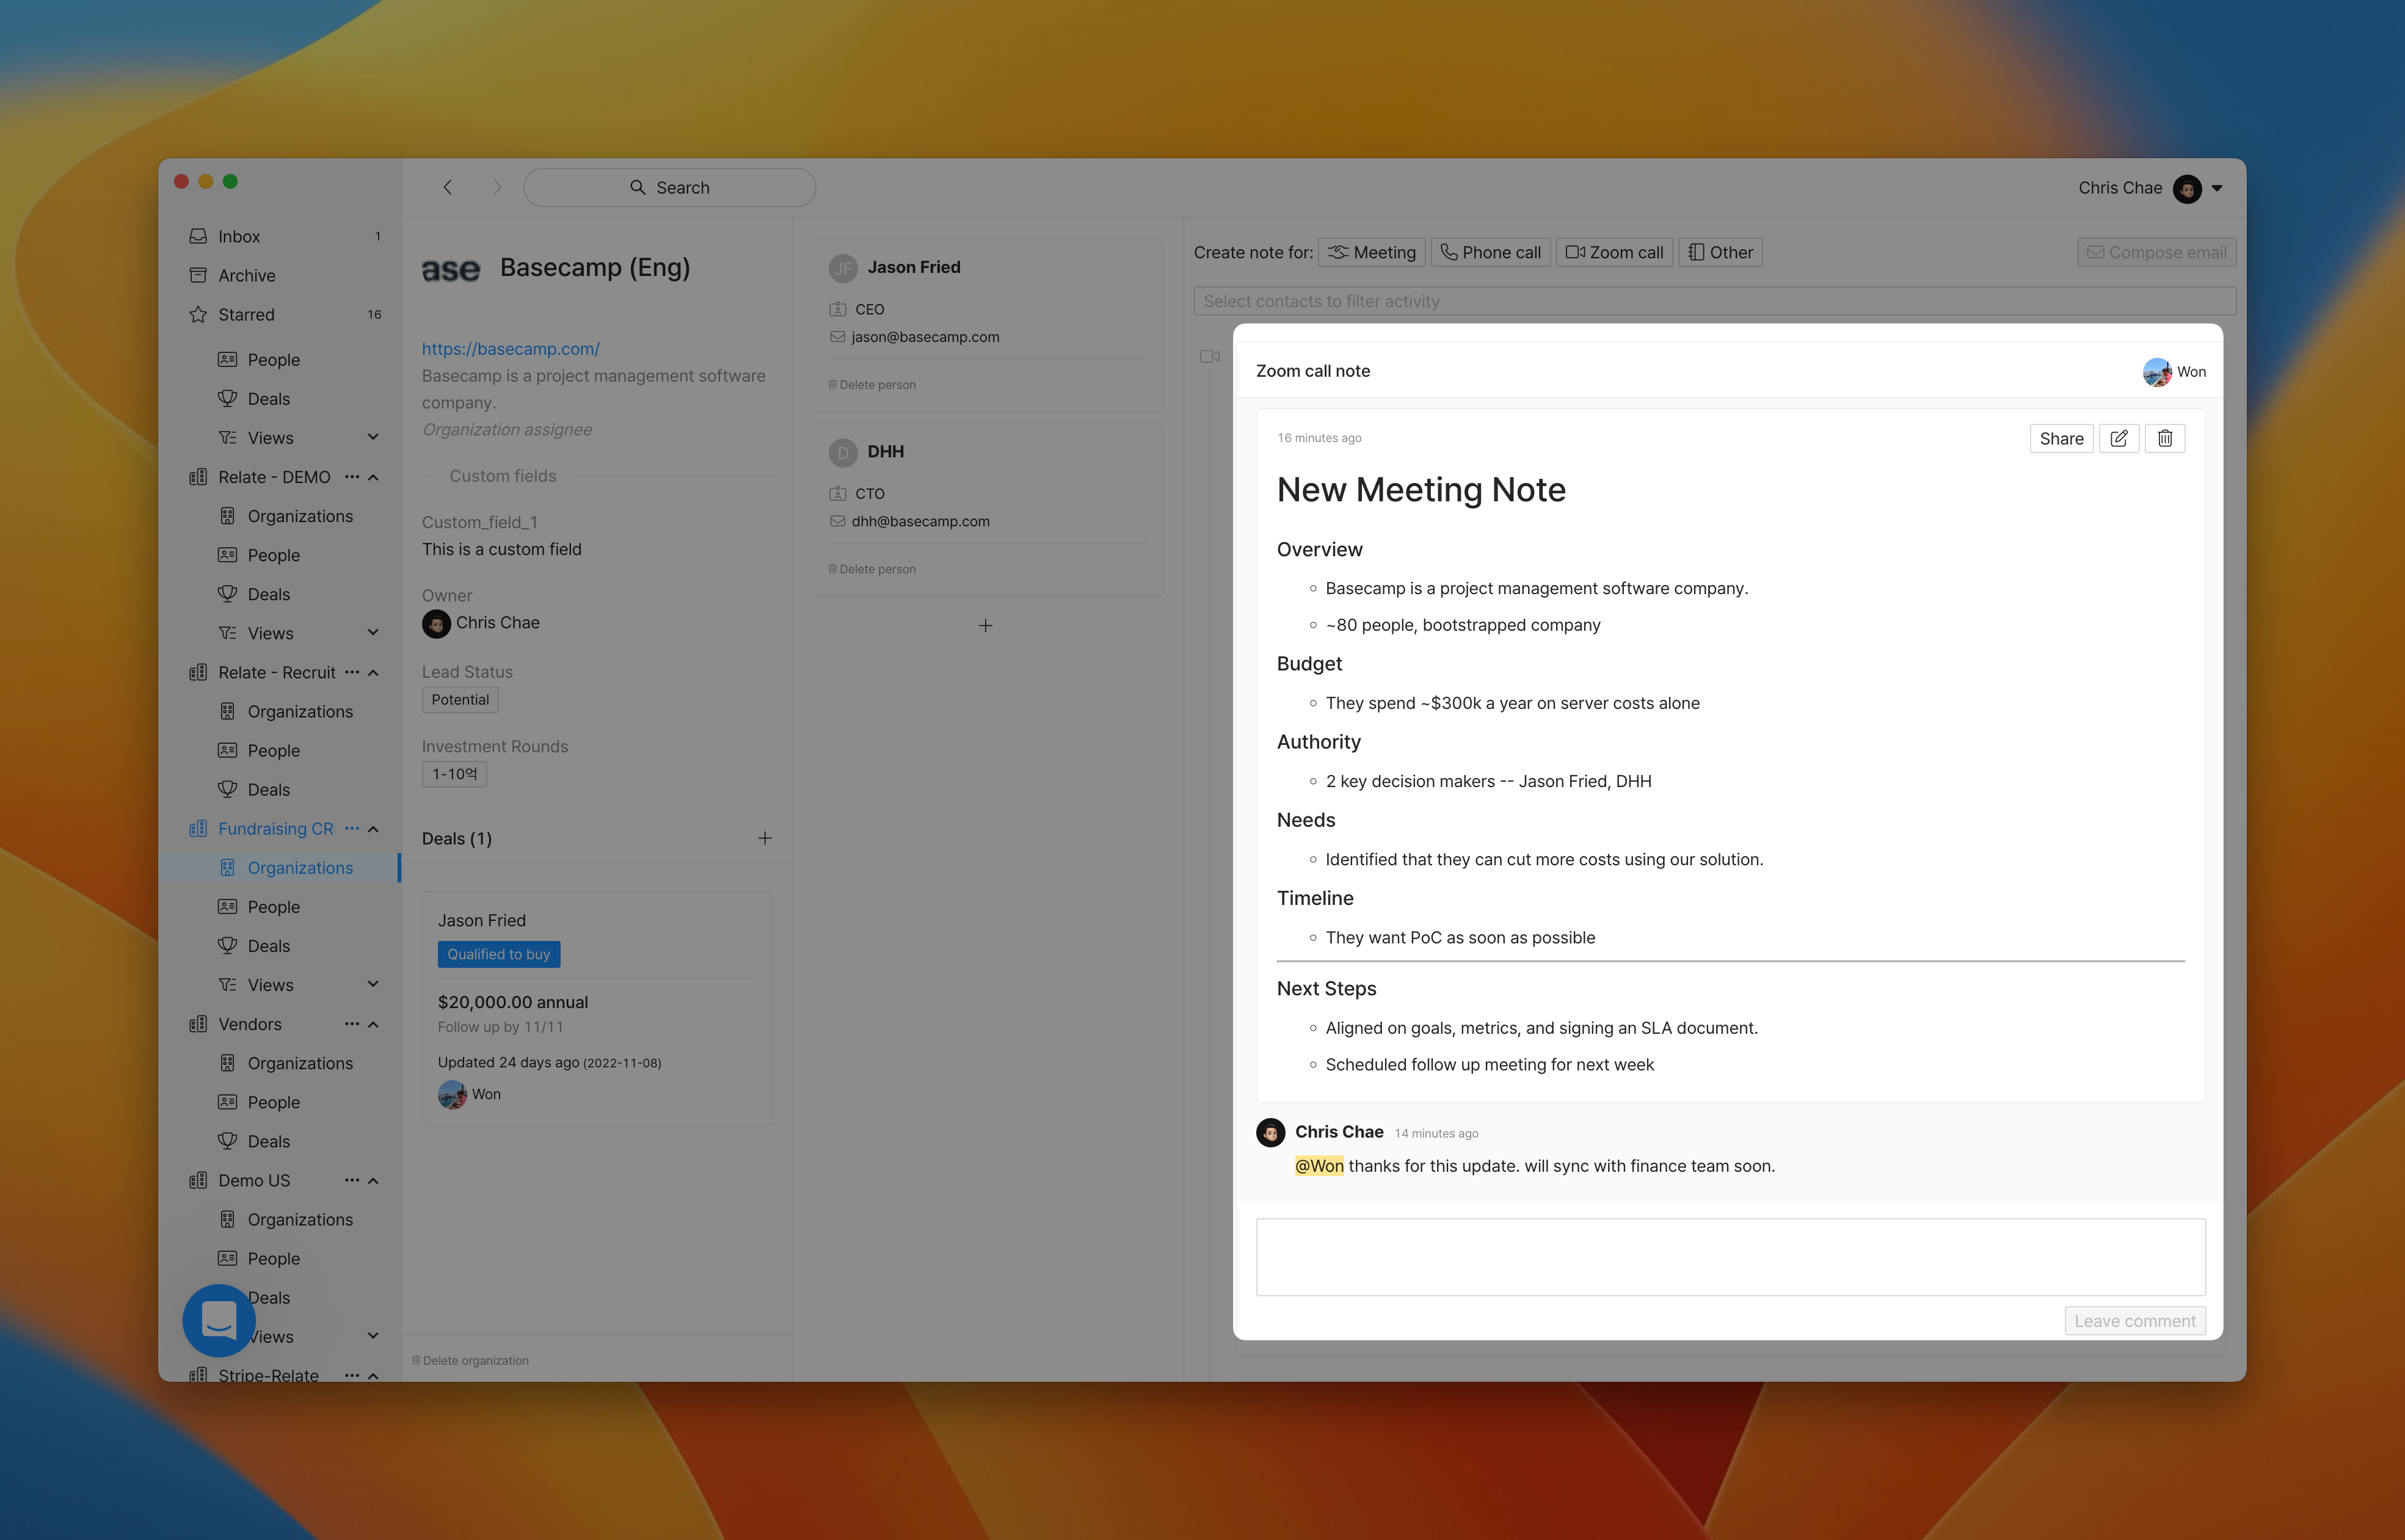This screenshot has width=2405, height=1540.
Task: Add a new deal with plus icon
Action: [764, 838]
